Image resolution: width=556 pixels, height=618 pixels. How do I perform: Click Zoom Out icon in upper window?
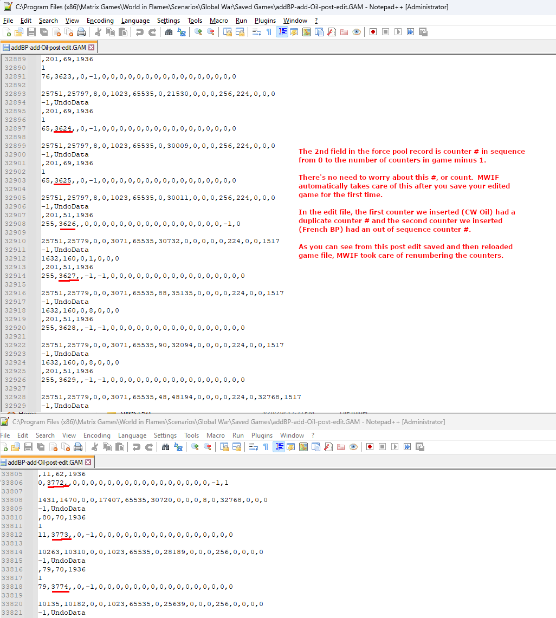pos(211,32)
